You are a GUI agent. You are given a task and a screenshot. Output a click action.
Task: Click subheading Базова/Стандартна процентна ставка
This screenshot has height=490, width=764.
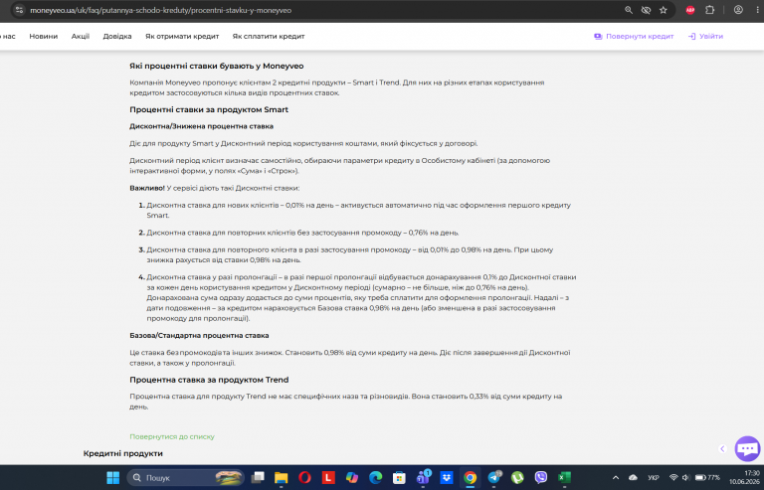tap(199, 335)
